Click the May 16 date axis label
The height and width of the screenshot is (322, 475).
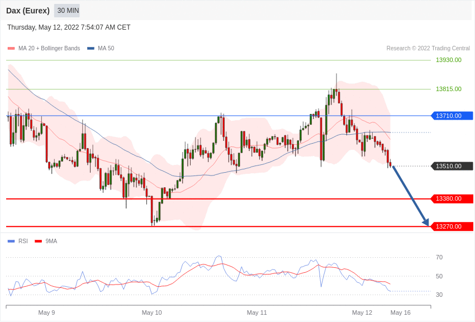[401, 312]
